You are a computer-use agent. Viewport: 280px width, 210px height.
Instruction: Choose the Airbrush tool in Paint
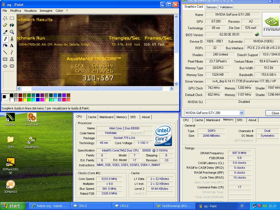click(5, 46)
